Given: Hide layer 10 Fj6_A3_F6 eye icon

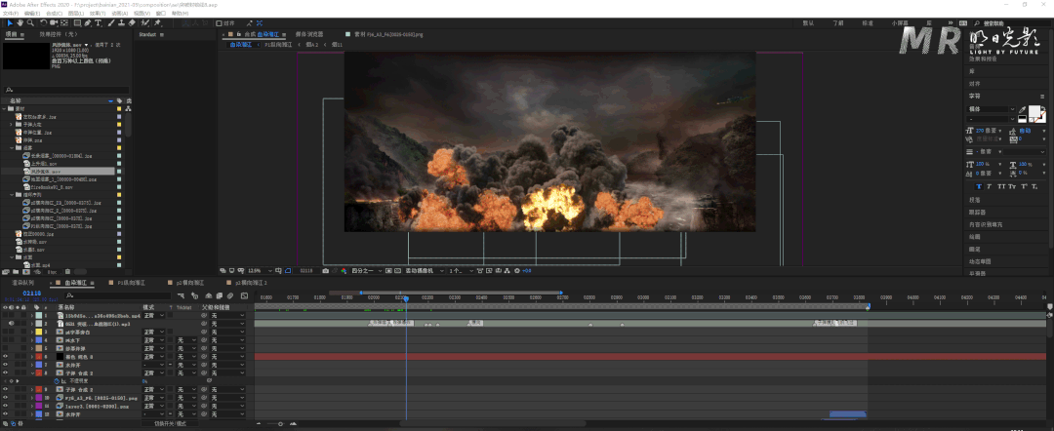Looking at the screenshot, I should tap(6, 398).
